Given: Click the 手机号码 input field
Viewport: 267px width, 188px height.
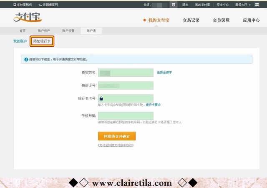Looking at the screenshot, I should click(x=126, y=115).
